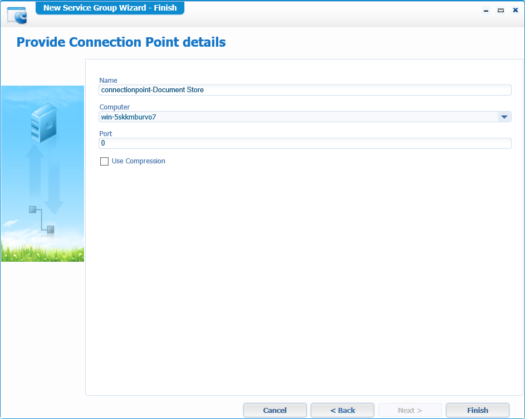
Task: Click the 'Port' field label
Action: point(106,134)
